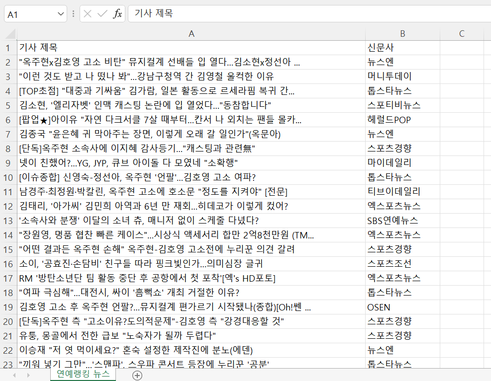Open the Name Box dropdown arrow

[x=60, y=14]
